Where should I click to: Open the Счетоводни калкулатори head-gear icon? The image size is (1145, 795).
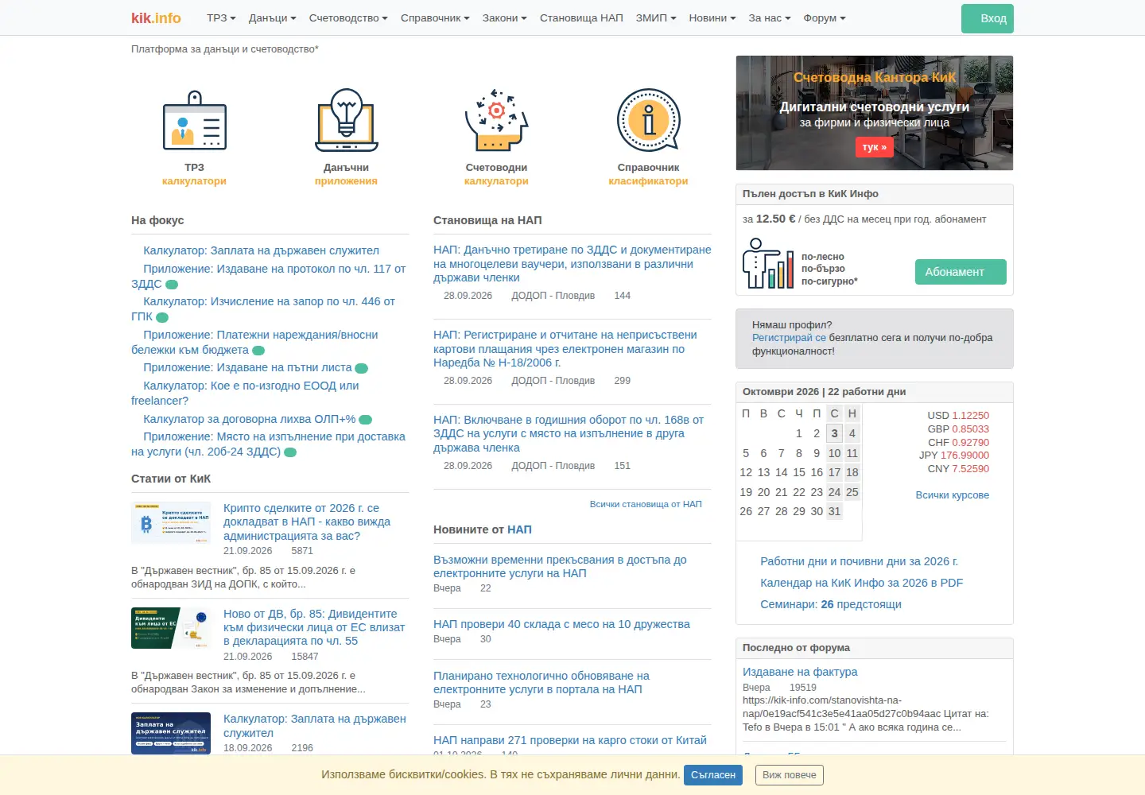click(497, 120)
